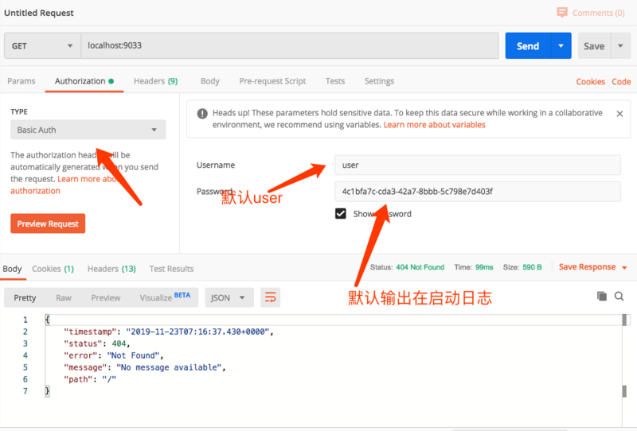Screen dimensions: 637x431
Task: Open the Headers (9) request tab
Action: (155, 81)
